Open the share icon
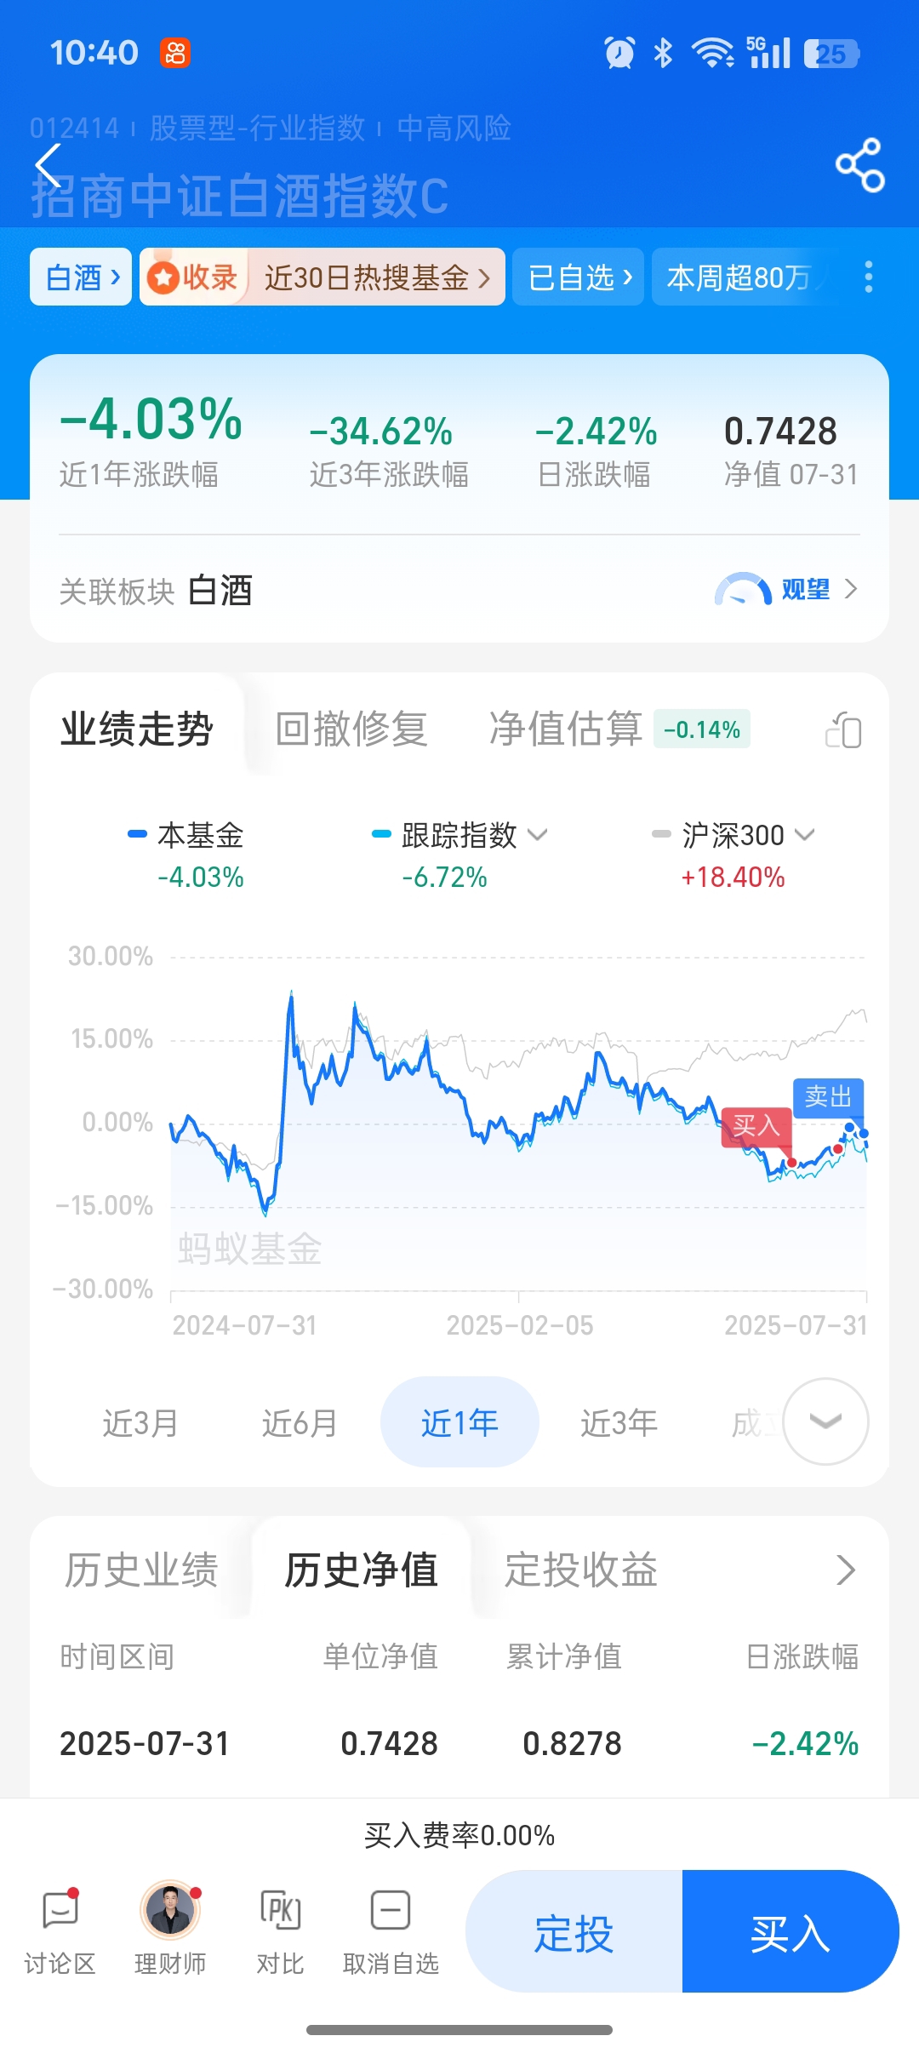The height and width of the screenshot is (2053, 919). (860, 165)
